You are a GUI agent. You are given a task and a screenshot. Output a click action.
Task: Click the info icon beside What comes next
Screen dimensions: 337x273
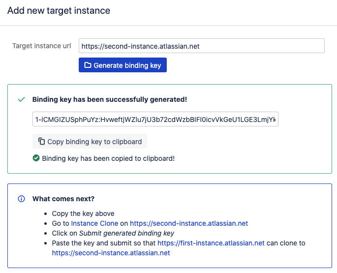(21, 199)
